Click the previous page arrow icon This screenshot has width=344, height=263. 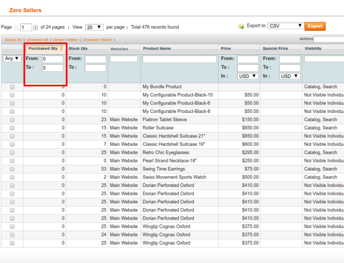16,27
